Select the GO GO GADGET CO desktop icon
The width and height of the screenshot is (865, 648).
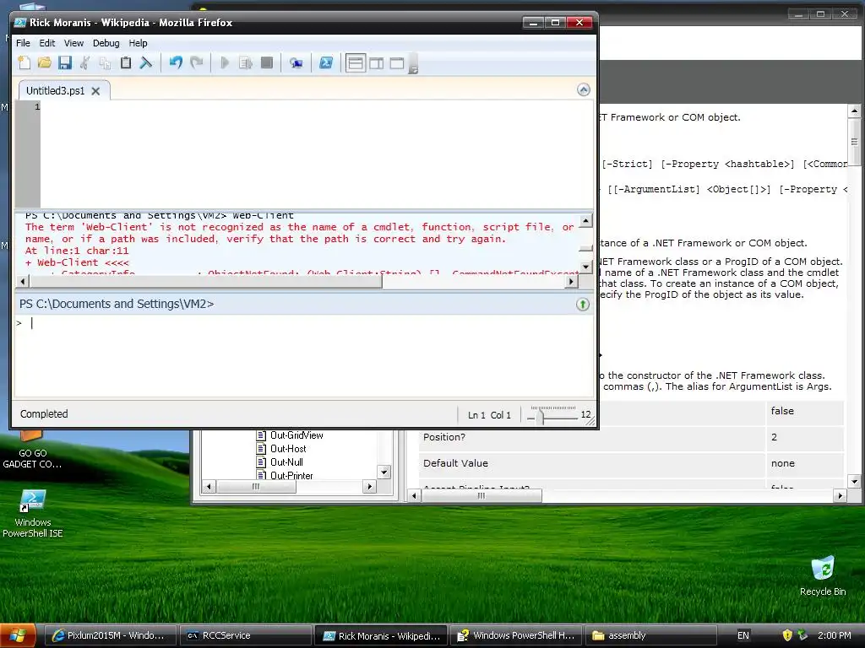tap(32, 451)
